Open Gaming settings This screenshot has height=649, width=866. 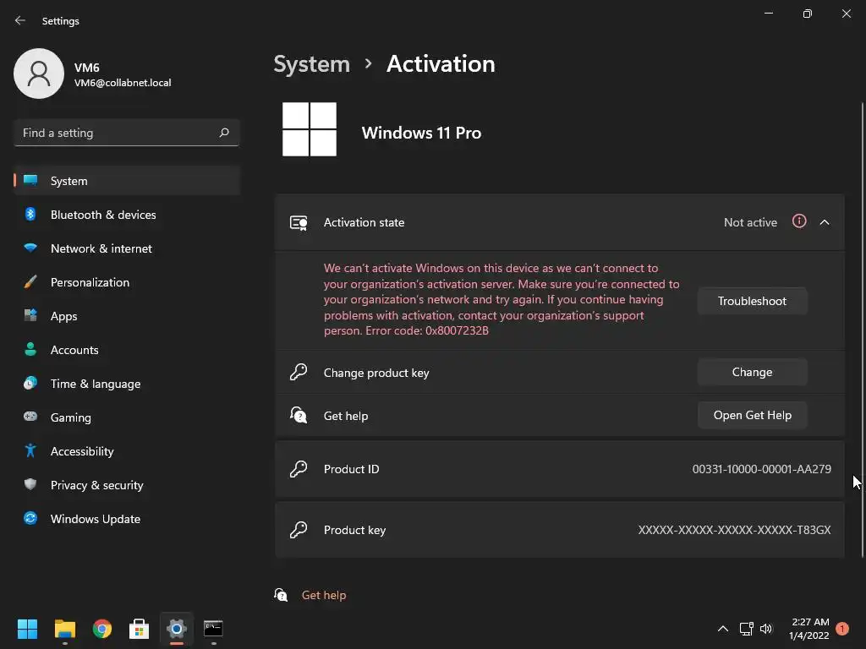click(127, 417)
